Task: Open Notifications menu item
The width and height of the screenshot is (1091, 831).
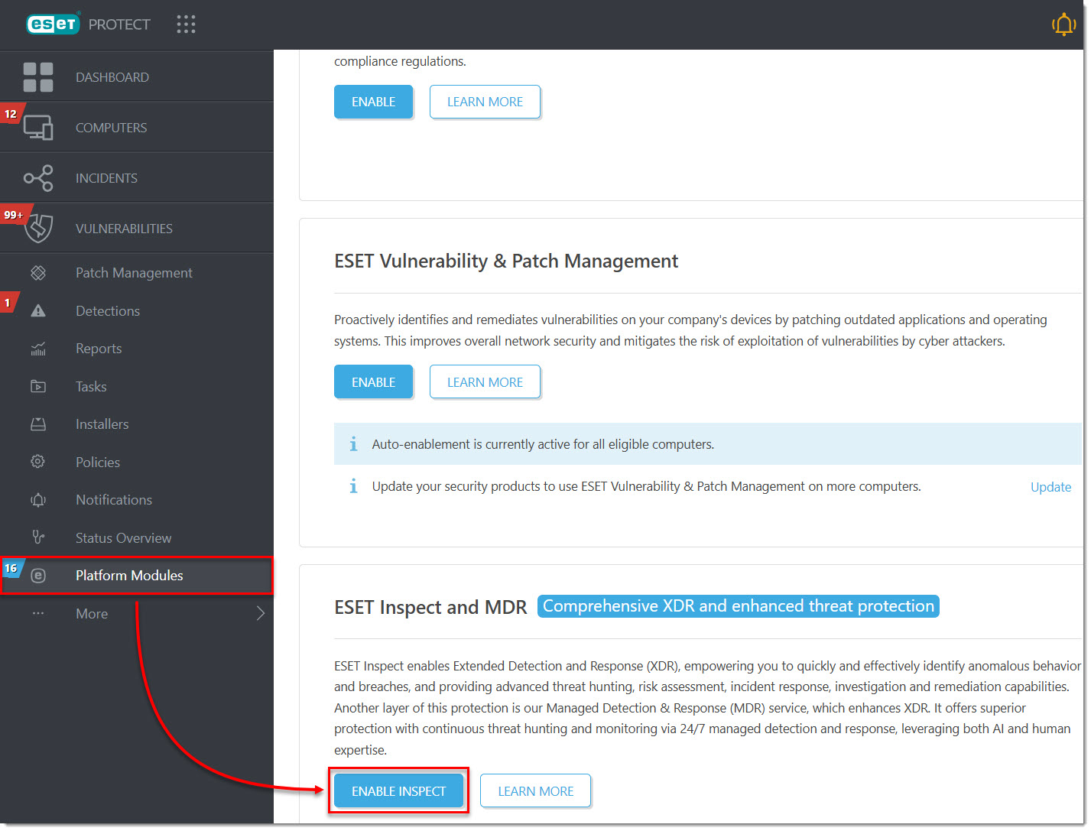Action: (x=114, y=500)
